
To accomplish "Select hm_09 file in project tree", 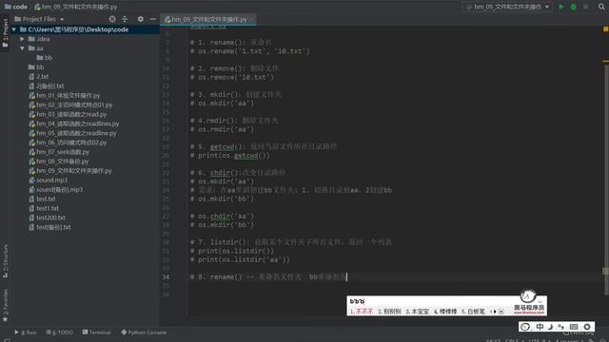I will 70,171.
